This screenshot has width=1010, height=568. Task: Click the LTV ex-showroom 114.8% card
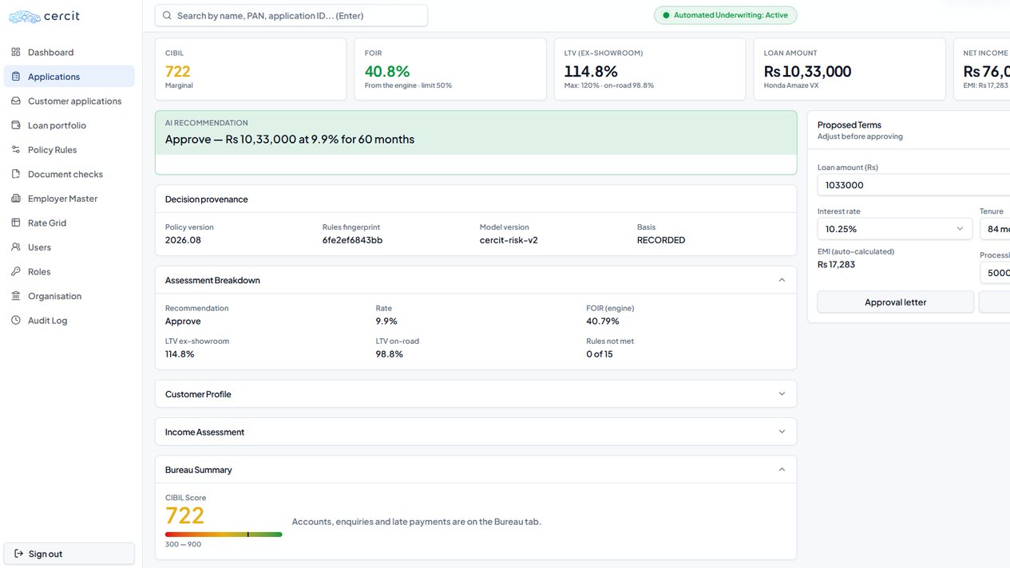650,69
